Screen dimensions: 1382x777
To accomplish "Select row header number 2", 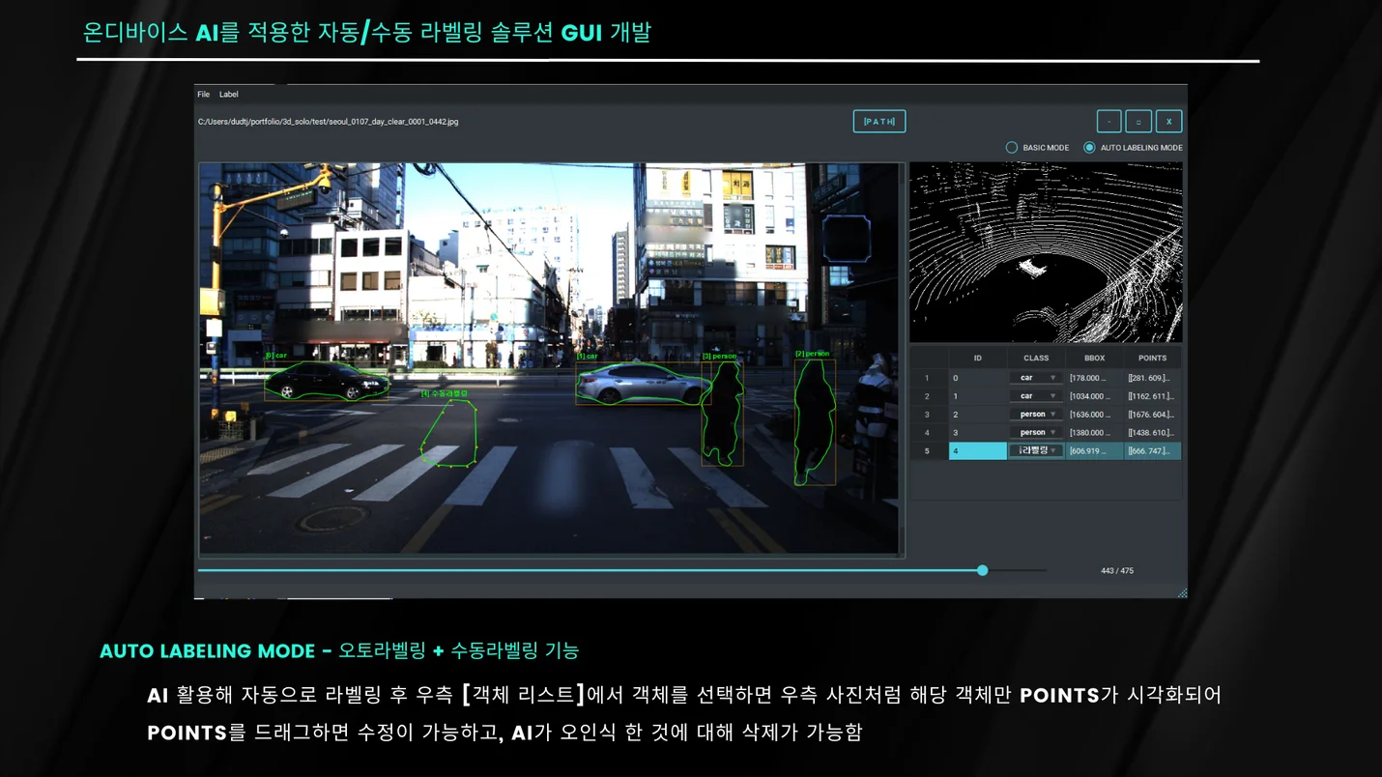I will 928,396.
